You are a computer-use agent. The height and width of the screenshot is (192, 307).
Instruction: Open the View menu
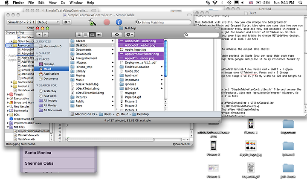click(x=53, y=3)
